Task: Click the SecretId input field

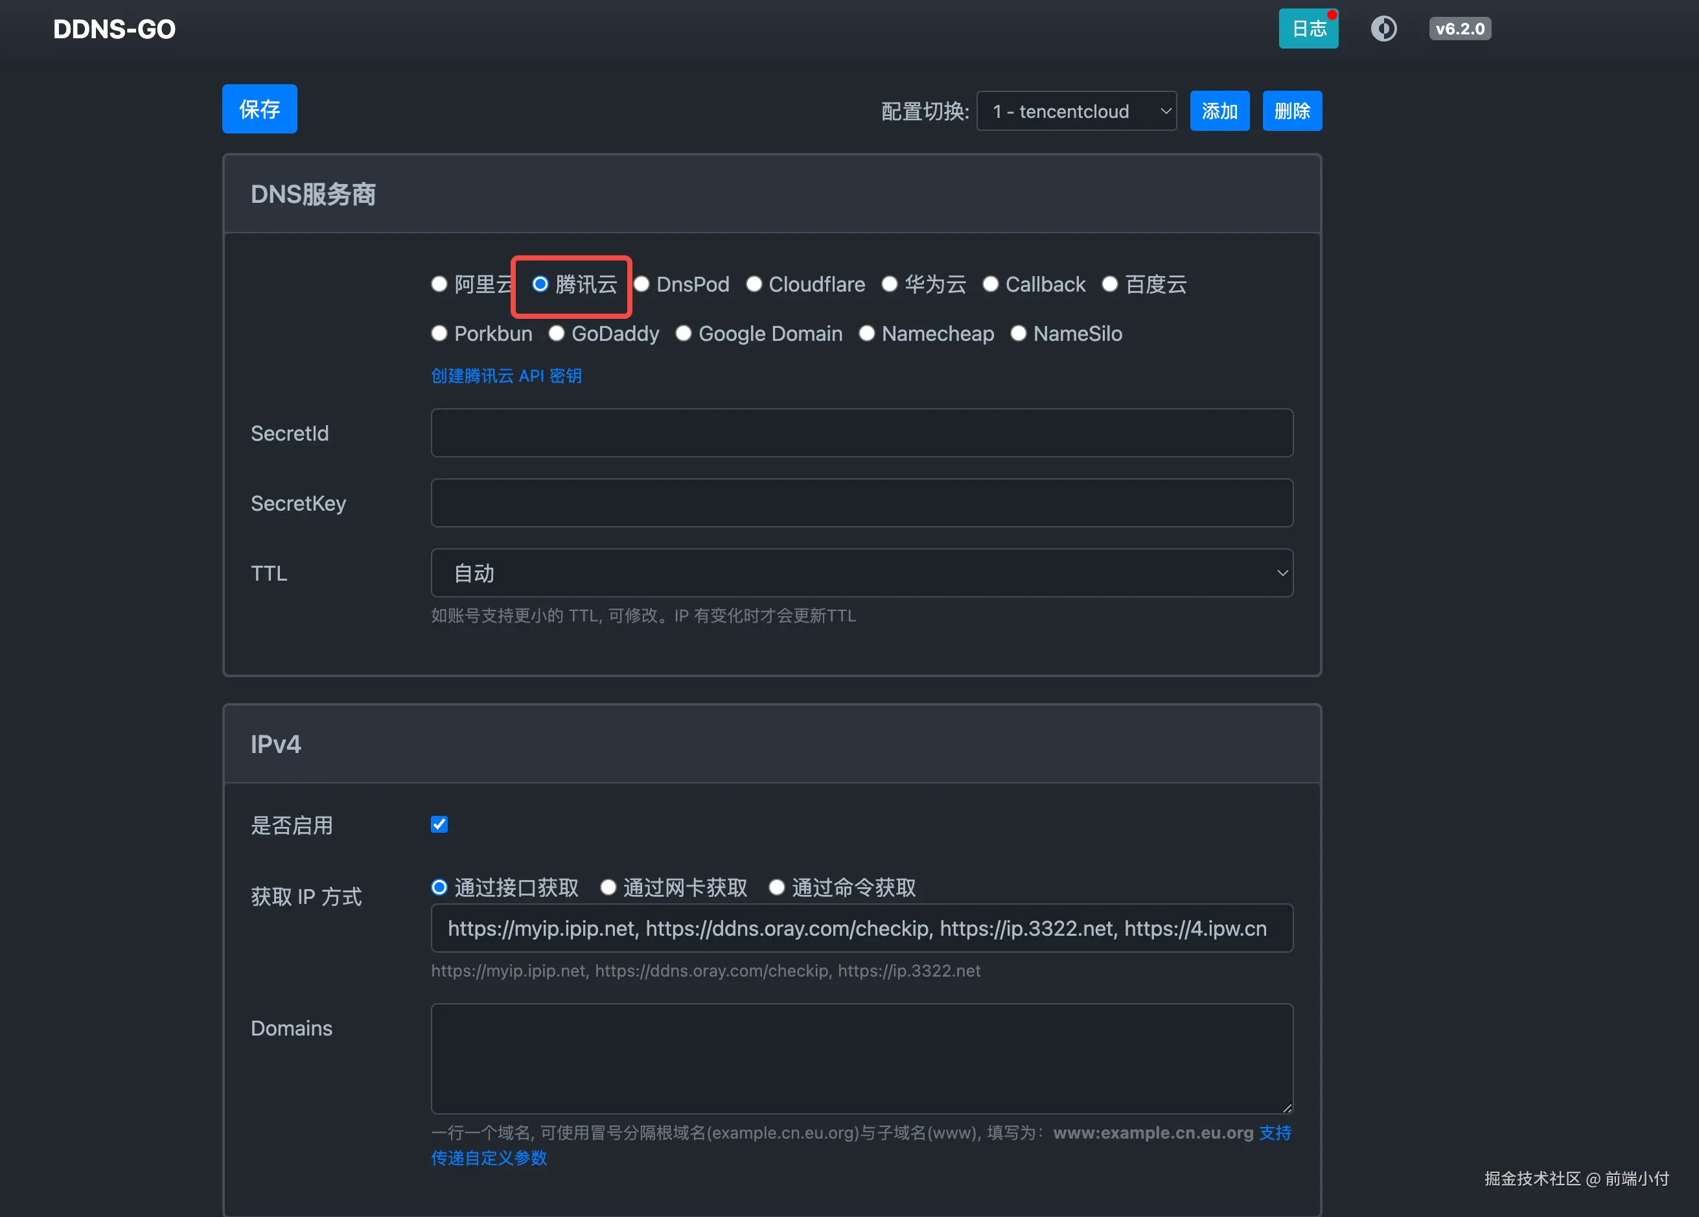Action: point(861,433)
